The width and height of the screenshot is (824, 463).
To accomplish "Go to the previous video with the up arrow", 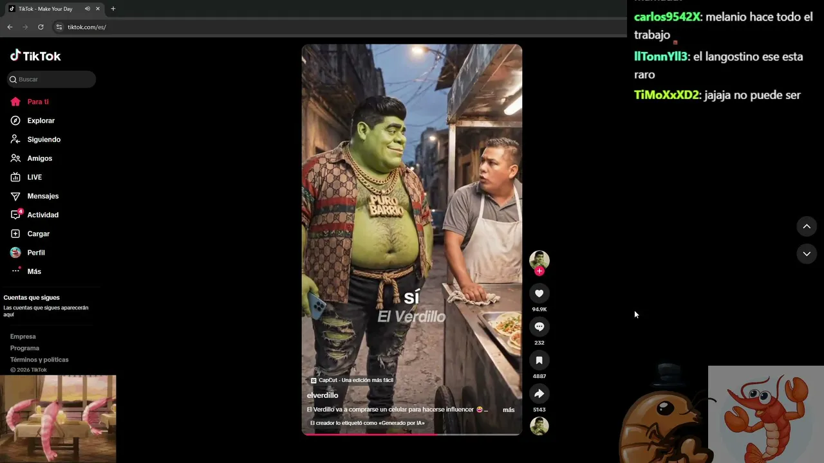I will point(807,226).
